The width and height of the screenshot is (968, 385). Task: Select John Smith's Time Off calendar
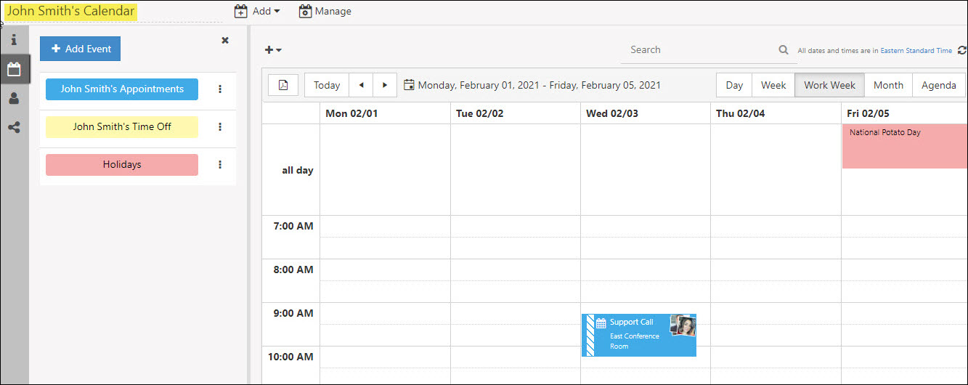coord(122,126)
